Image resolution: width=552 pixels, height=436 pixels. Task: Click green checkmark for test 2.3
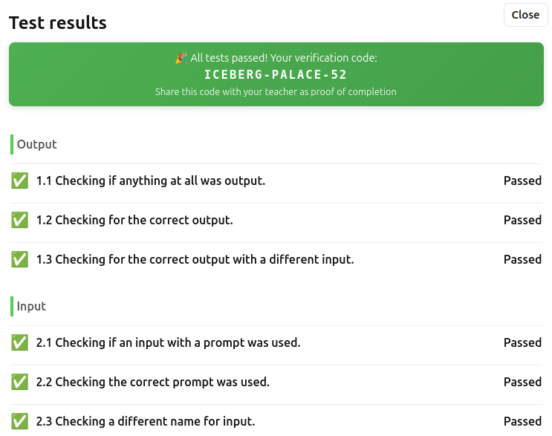click(20, 421)
